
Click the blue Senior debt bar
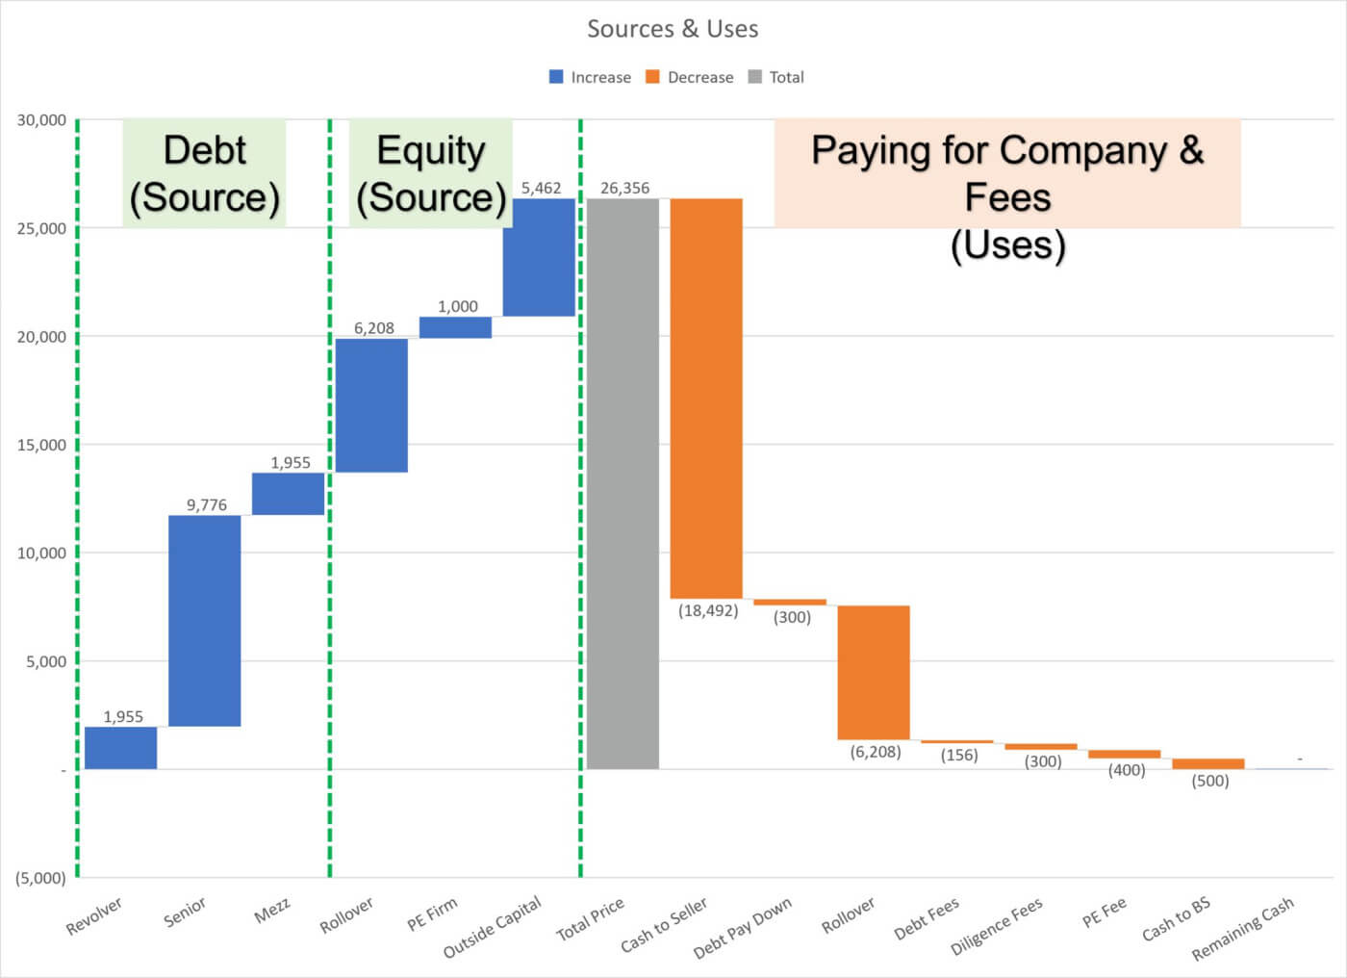coord(205,621)
